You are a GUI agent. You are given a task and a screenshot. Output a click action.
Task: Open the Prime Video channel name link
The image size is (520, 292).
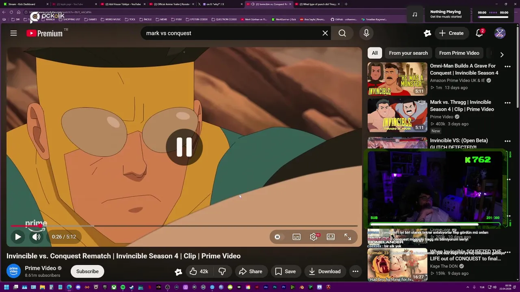[x=41, y=268]
